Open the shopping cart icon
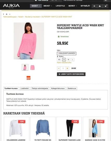The image size is (111, 141). coord(106,6)
